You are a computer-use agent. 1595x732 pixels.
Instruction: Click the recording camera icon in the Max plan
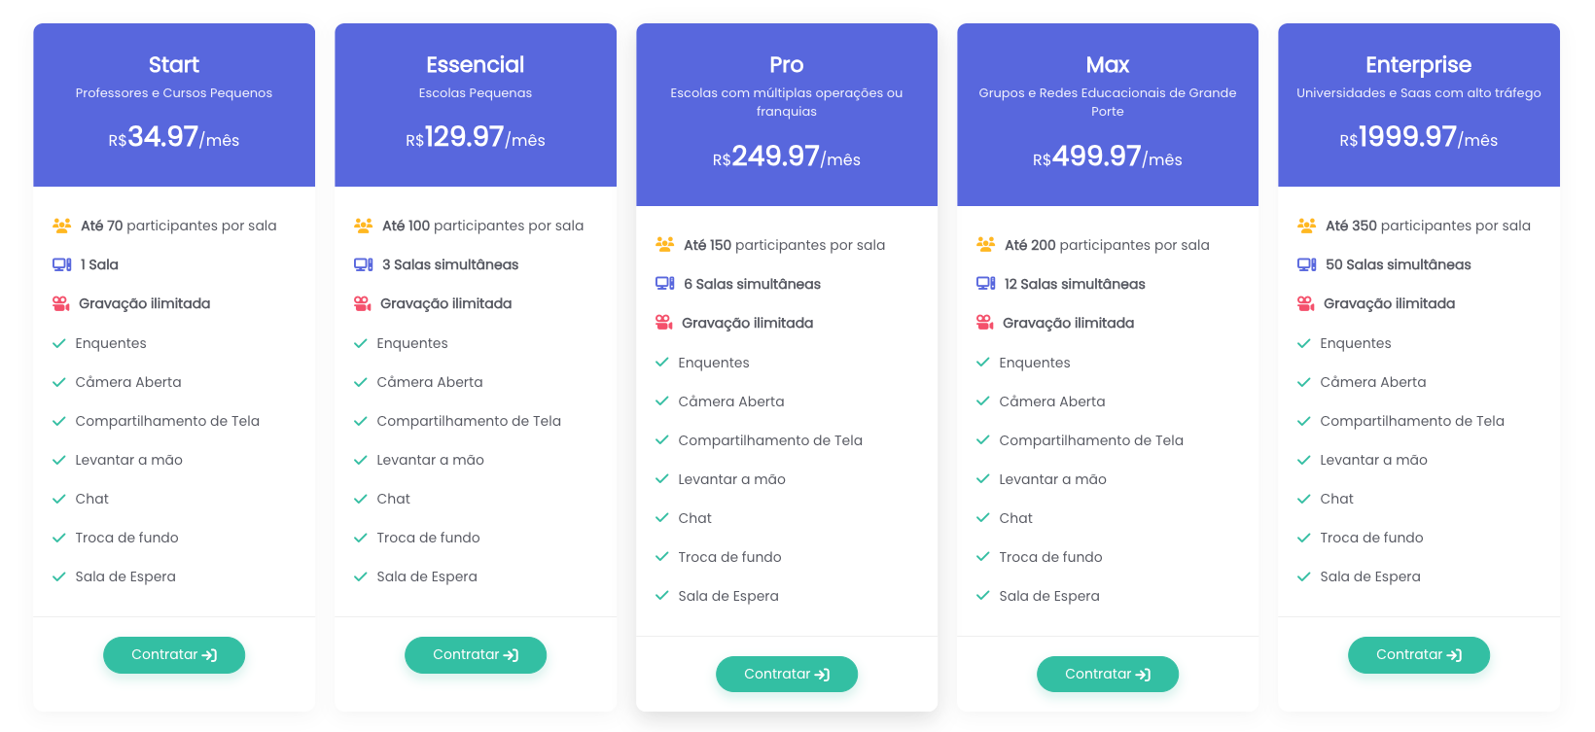pos(985,323)
